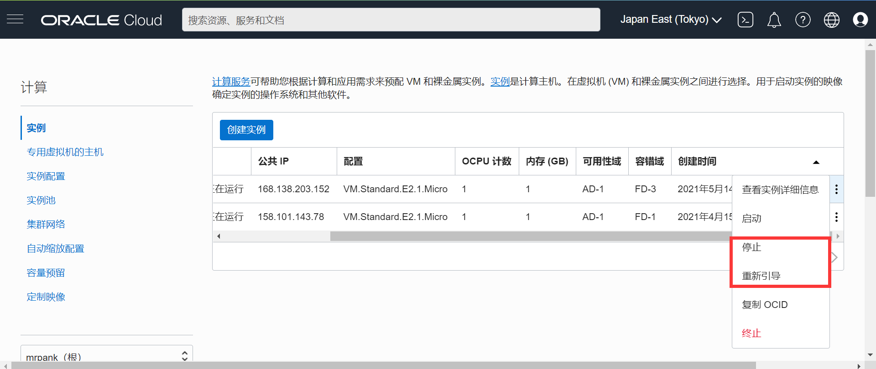Choose 重新引导 in the actions menu
The width and height of the screenshot is (876, 369).
(x=780, y=276)
